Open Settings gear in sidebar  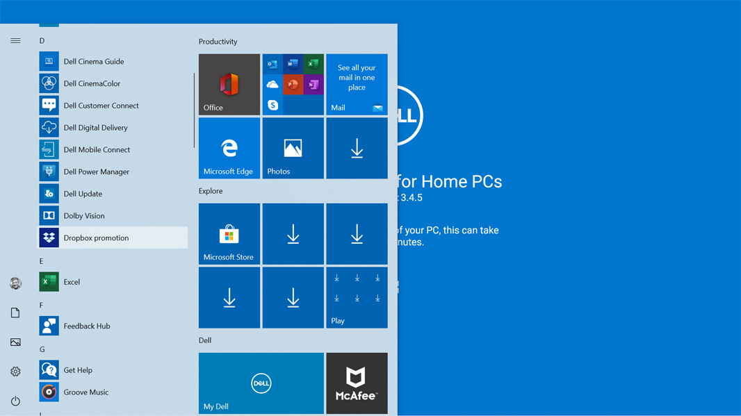coord(15,372)
